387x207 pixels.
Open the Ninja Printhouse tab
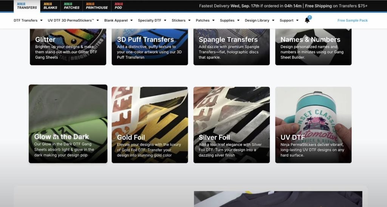[x=97, y=6]
